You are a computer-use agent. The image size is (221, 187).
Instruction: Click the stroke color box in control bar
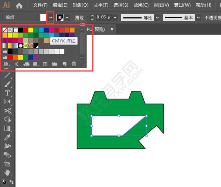pos(60,18)
